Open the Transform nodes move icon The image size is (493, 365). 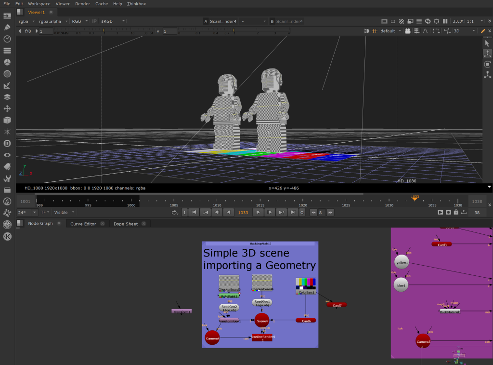pos(7,108)
